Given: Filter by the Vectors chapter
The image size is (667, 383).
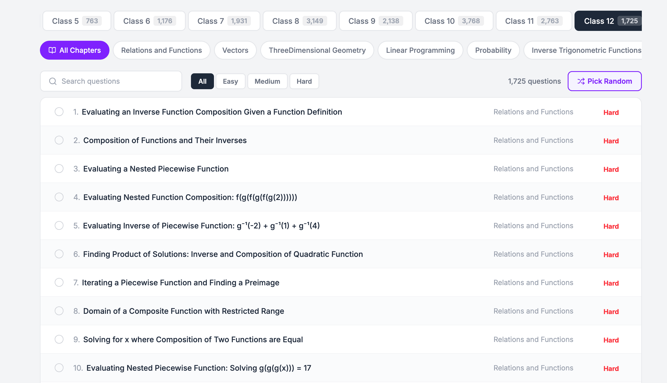Looking at the screenshot, I should [235, 50].
